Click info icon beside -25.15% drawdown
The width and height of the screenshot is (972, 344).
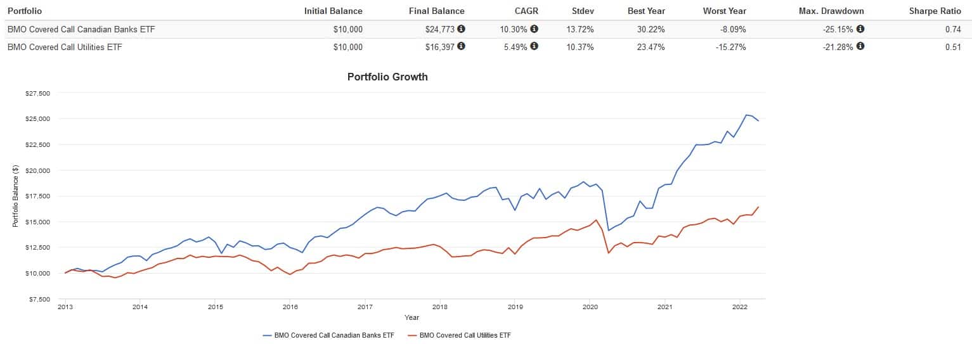[x=860, y=29]
